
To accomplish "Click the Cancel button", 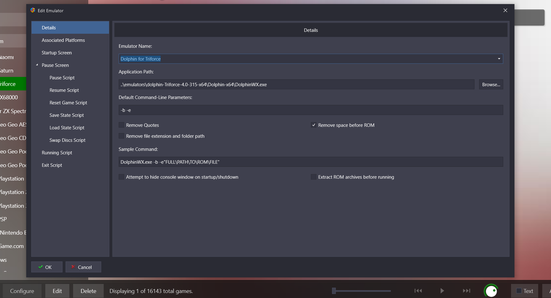I will pos(83,267).
